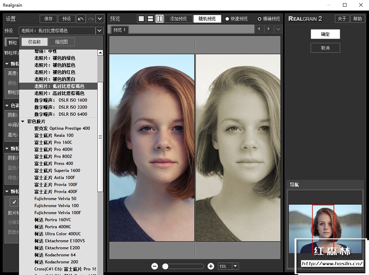The image size is (369, 275).
Task: Go to previous preview tab arrow
Action: click(x=259, y=29)
